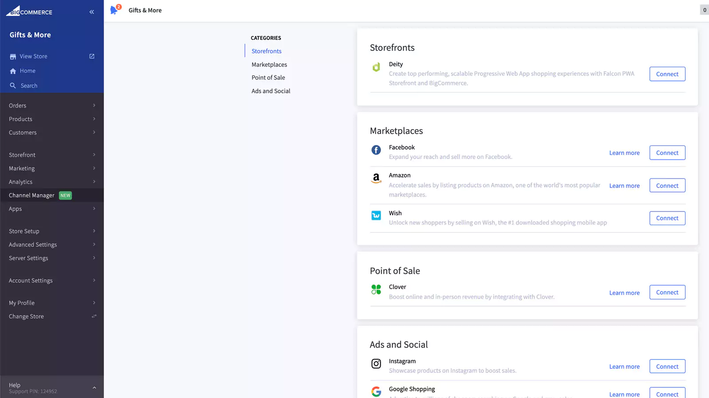Image resolution: width=709 pixels, height=398 pixels.
Task: Open store in new tab icon
Action: [92, 56]
